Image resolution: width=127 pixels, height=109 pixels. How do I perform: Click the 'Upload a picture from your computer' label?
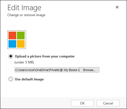45,56
